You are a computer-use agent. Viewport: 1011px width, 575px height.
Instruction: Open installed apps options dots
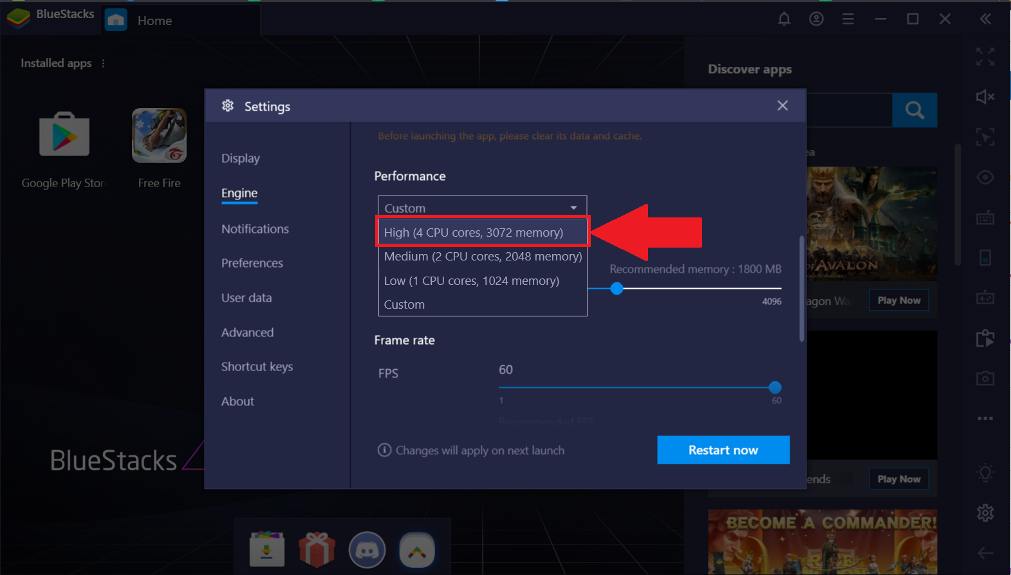click(x=103, y=63)
